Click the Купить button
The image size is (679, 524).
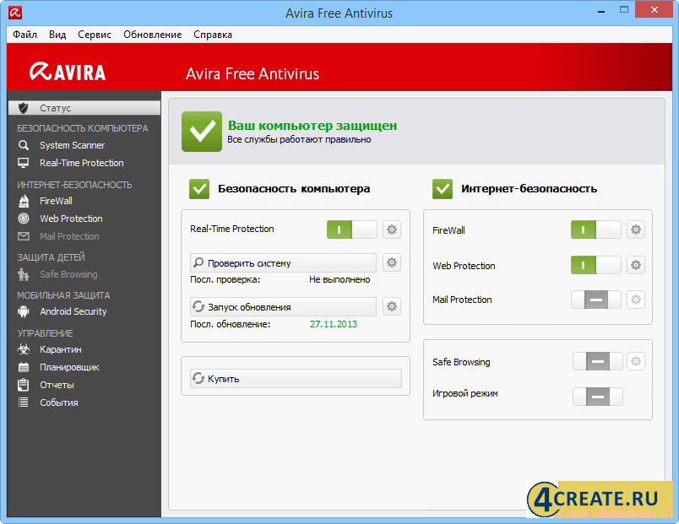(296, 379)
